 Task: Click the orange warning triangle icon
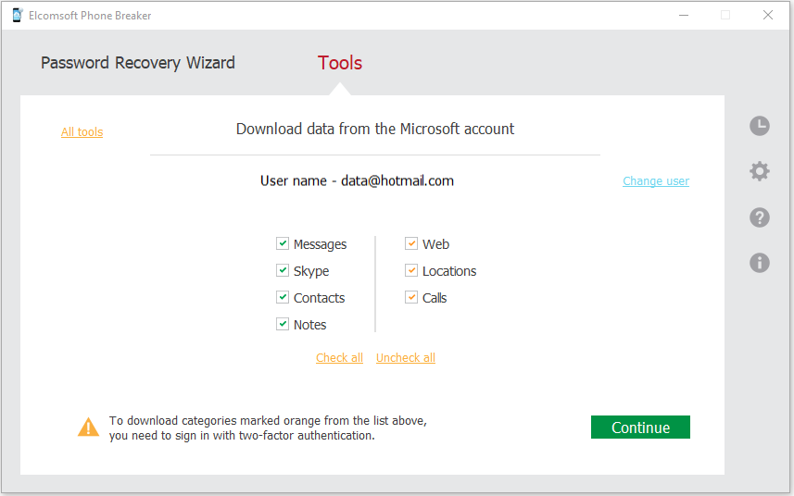pos(89,428)
